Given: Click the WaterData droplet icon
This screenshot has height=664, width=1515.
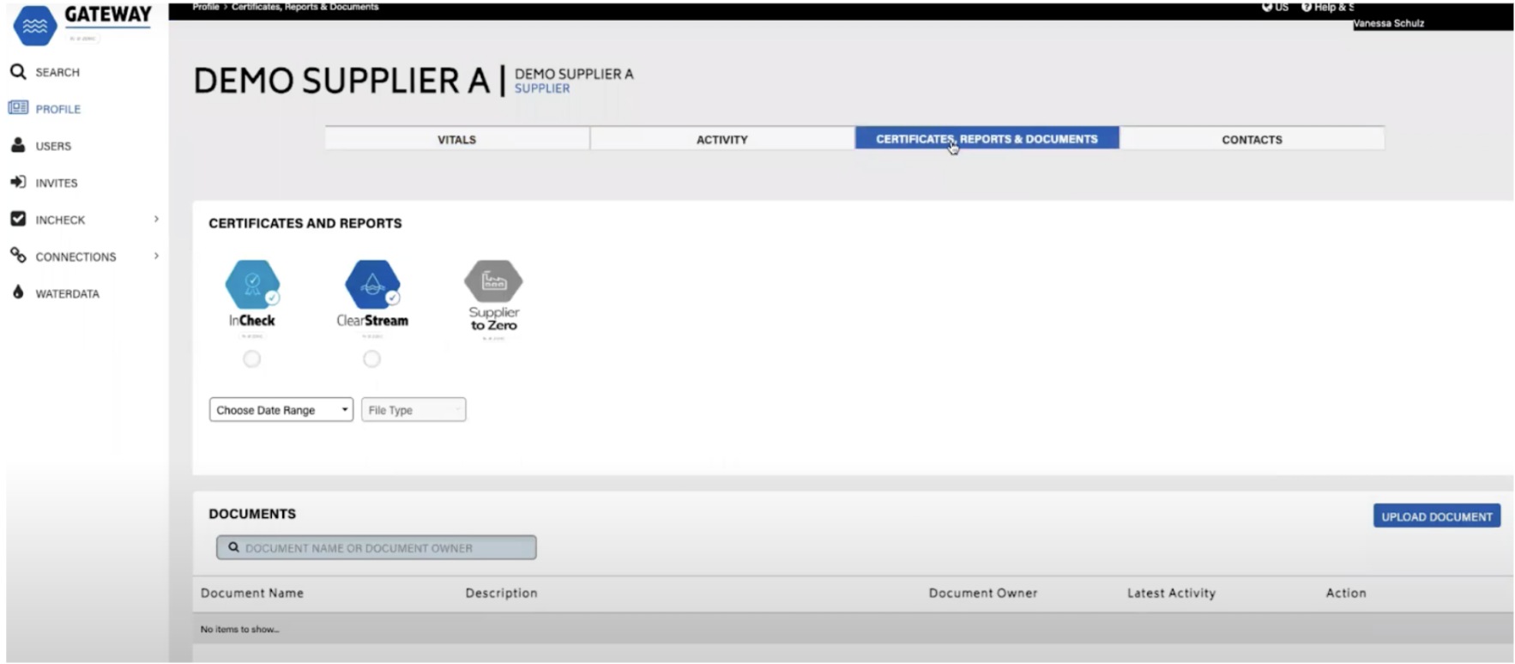Looking at the screenshot, I should point(18,293).
